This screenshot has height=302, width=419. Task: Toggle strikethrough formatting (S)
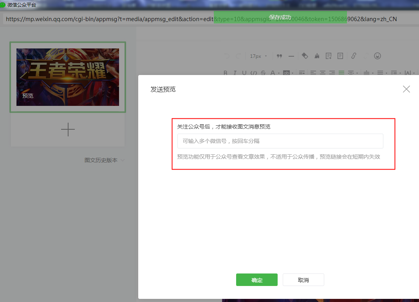(x=263, y=73)
